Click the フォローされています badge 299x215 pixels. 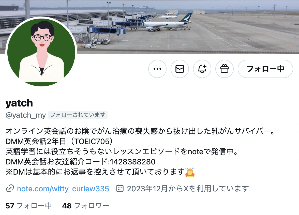coord(78,115)
